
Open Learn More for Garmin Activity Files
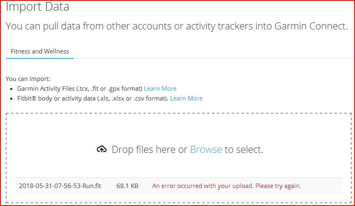[x=160, y=89]
